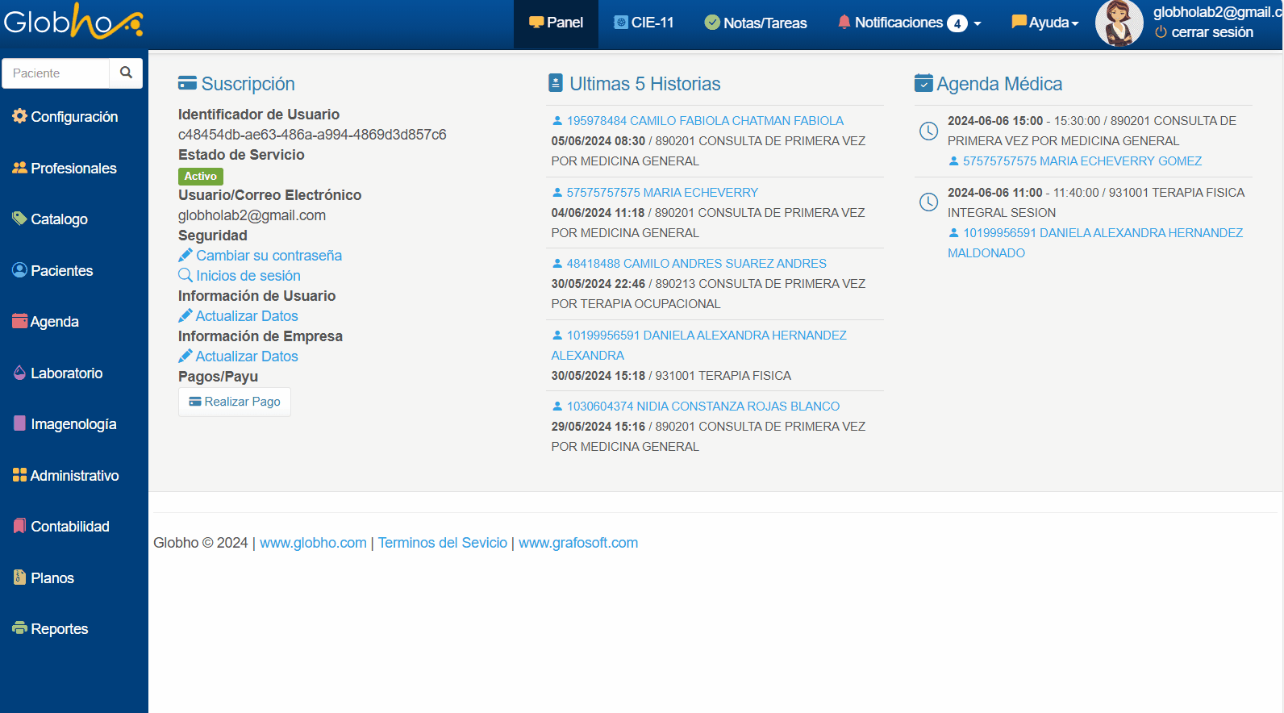Screen dimensions: 1284x713
Task: Open patient history of MARIA ECHEVERRY
Action: click(661, 193)
